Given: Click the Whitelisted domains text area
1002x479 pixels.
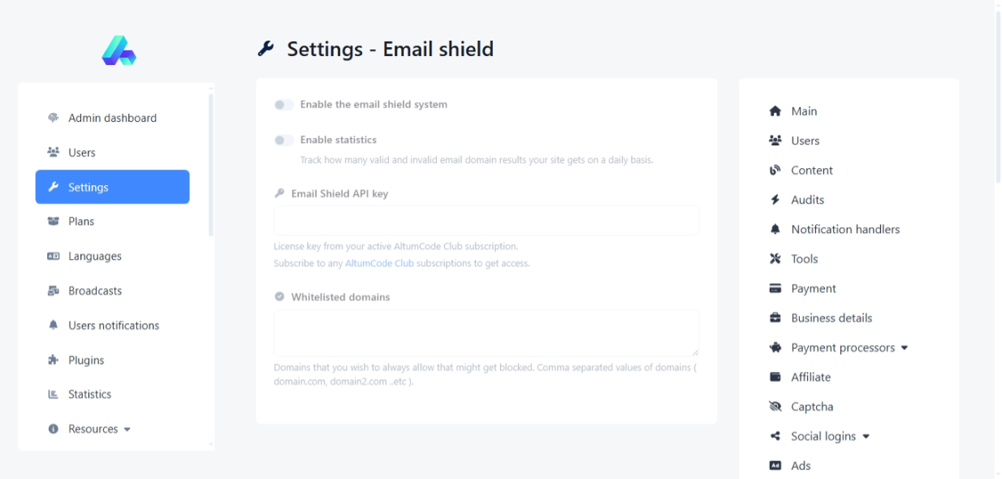Looking at the screenshot, I should (486, 332).
